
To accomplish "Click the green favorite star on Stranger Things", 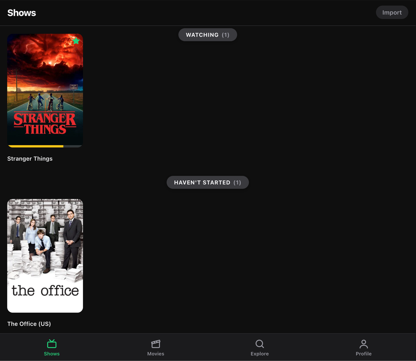I will [76, 41].
